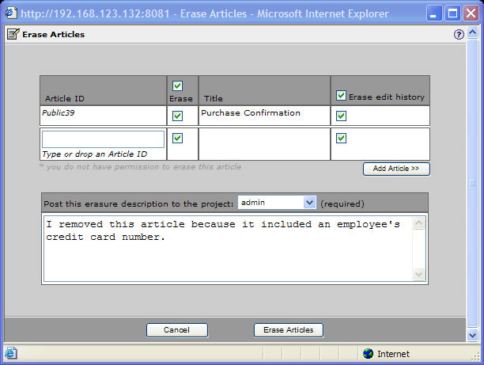484x365 pixels.
Task: Select the Purchase Confirmation title cell
Action: click(264, 116)
